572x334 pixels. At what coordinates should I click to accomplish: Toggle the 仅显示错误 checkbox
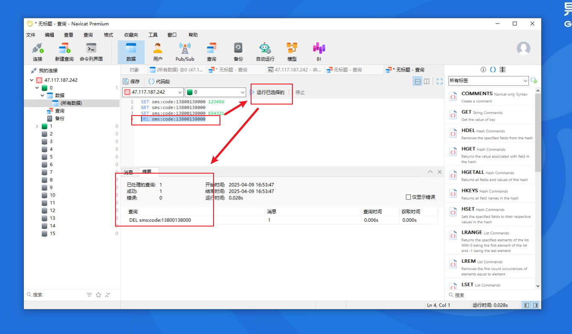click(409, 197)
